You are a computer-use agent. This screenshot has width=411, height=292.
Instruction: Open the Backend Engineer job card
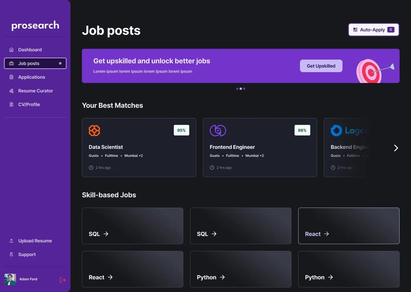click(x=347, y=147)
